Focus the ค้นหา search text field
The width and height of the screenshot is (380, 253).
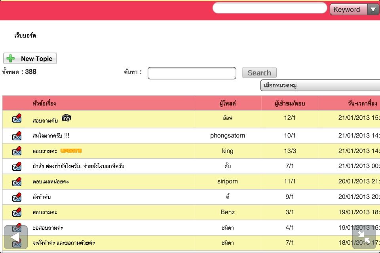[x=192, y=73]
